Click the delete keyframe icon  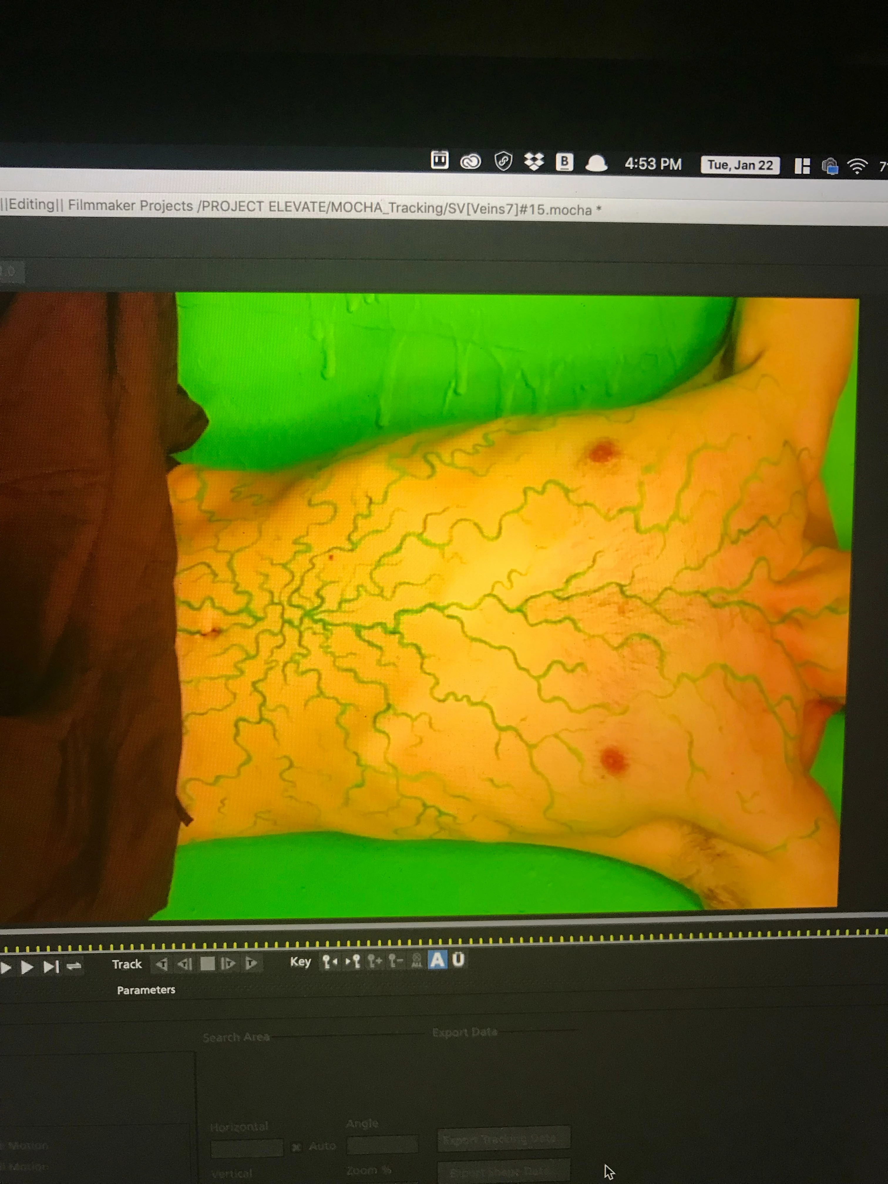(396, 961)
